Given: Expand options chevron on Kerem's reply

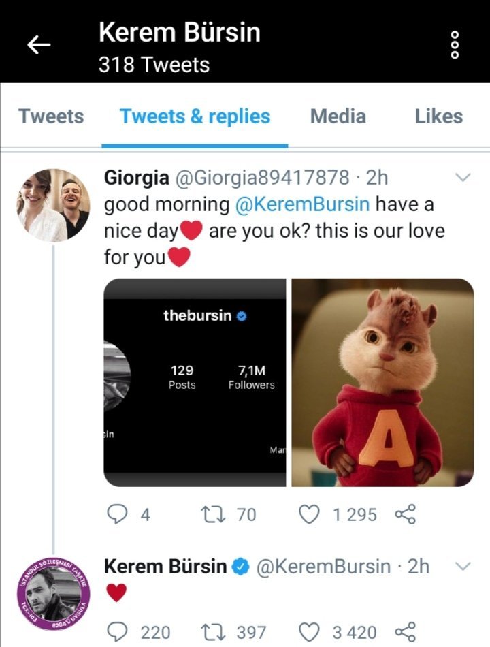Looking at the screenshot, I should (x=462, y=567).
